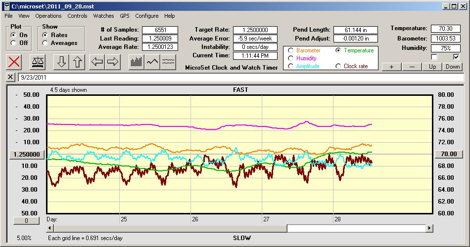Open the View menu

pyautogui.click(x=24, y=16)
